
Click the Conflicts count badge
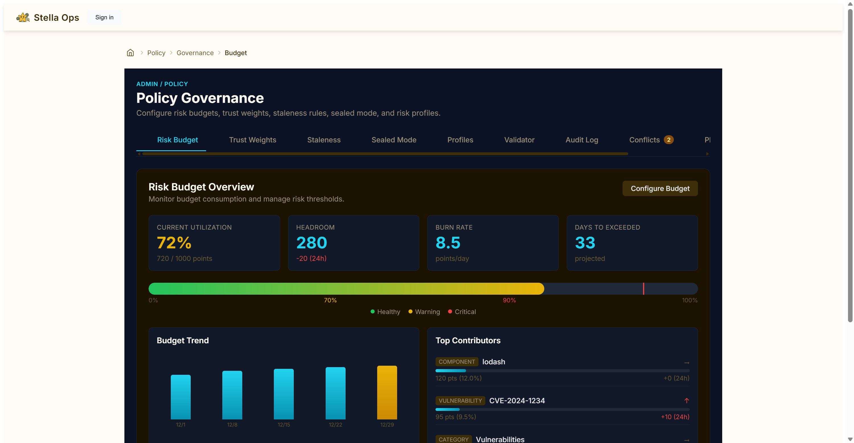pyautogui.click(x=668, y=140)
